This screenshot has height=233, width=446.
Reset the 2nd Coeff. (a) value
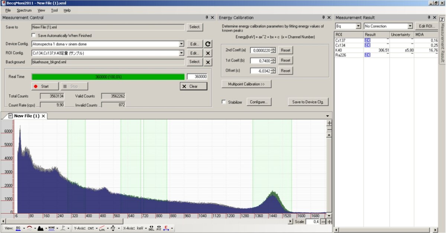[285, 50]
